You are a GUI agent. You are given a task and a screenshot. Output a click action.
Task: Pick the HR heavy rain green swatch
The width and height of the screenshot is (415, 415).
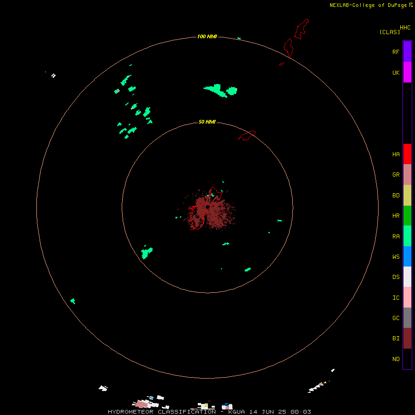[407, 216]
